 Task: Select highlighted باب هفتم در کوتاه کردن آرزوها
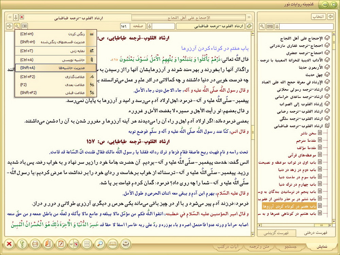pyautogui.click(x=289, y=206)
